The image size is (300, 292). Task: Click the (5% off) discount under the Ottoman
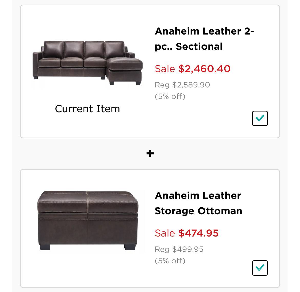[170, 261]
